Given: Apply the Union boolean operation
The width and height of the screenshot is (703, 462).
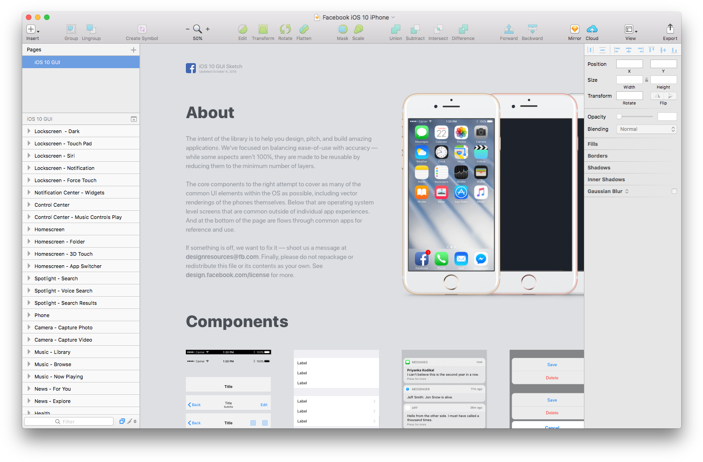Looking at the screenshot, I should point(395,29).
